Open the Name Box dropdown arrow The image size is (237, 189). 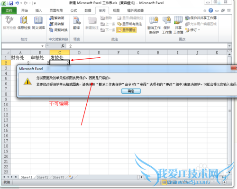pos(42,46)
